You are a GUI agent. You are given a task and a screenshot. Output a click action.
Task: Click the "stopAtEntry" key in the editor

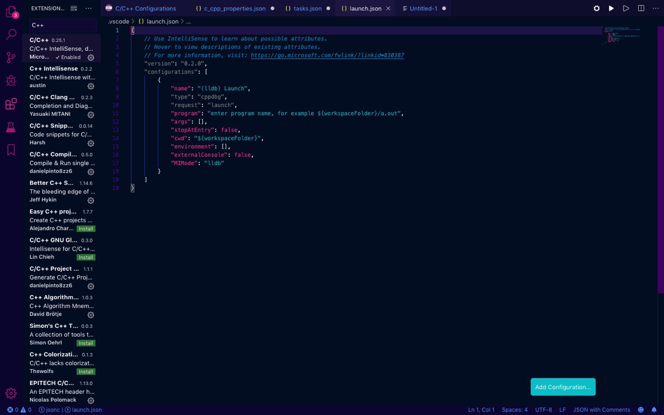coord(192,130)
